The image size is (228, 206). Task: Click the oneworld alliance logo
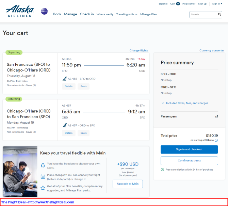(x=44, y=11)
